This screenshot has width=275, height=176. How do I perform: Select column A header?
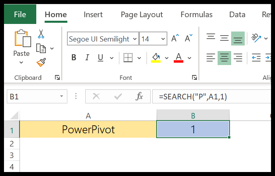pyautogui.click(x=88, y=116)
